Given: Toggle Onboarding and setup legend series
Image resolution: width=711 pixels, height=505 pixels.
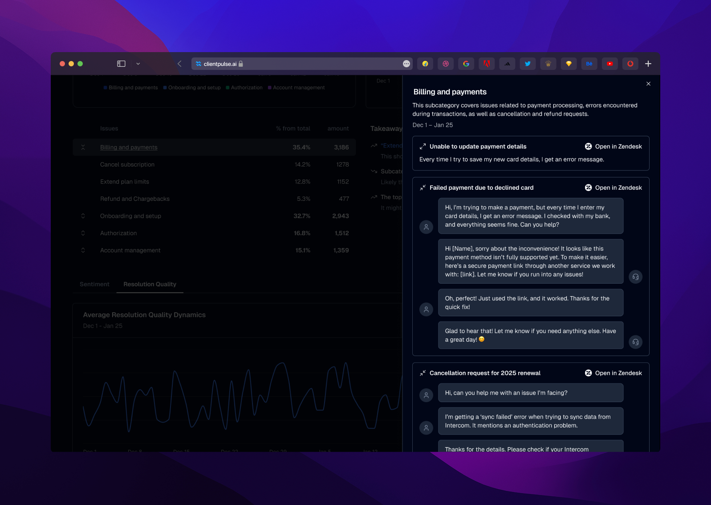Looking at the screenshot, I should 192,88.
